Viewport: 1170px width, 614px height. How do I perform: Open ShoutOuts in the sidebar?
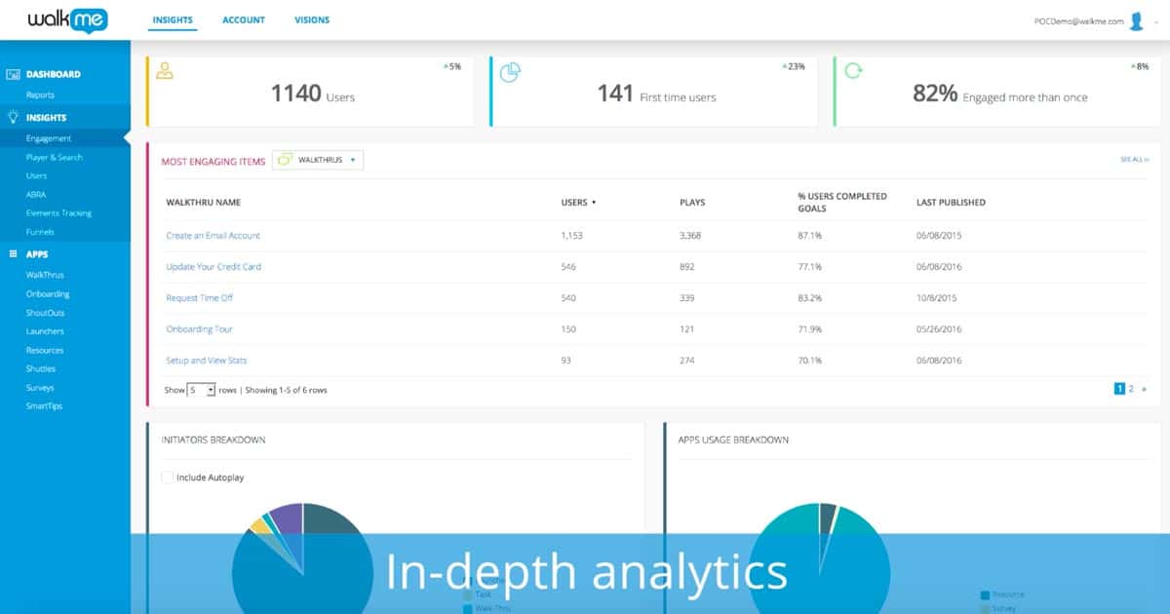(45, 313)
